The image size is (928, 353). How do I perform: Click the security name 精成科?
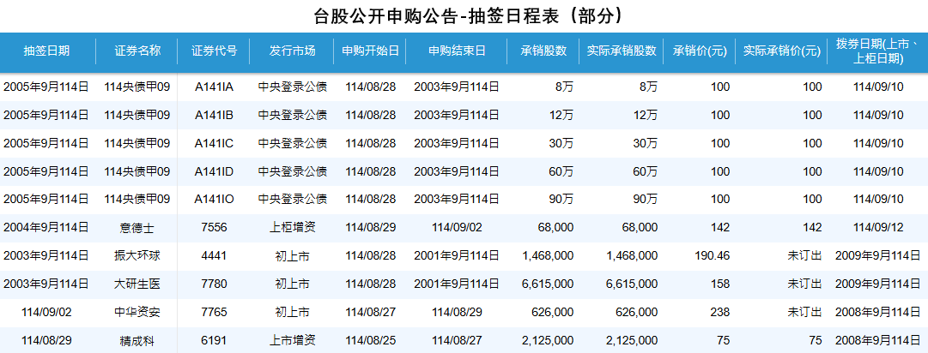tap(137, 341)
